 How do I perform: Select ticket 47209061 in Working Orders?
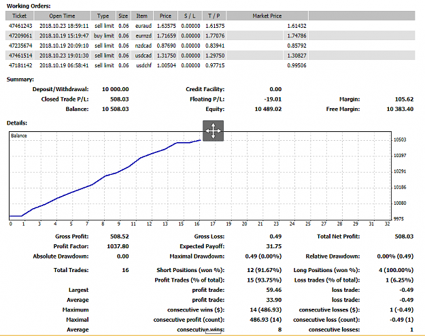(20, 36)
